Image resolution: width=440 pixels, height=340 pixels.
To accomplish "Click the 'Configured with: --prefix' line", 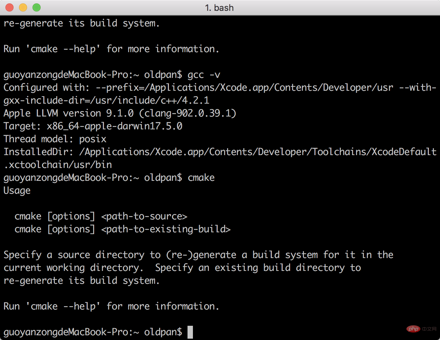I will tap(220, 87).
